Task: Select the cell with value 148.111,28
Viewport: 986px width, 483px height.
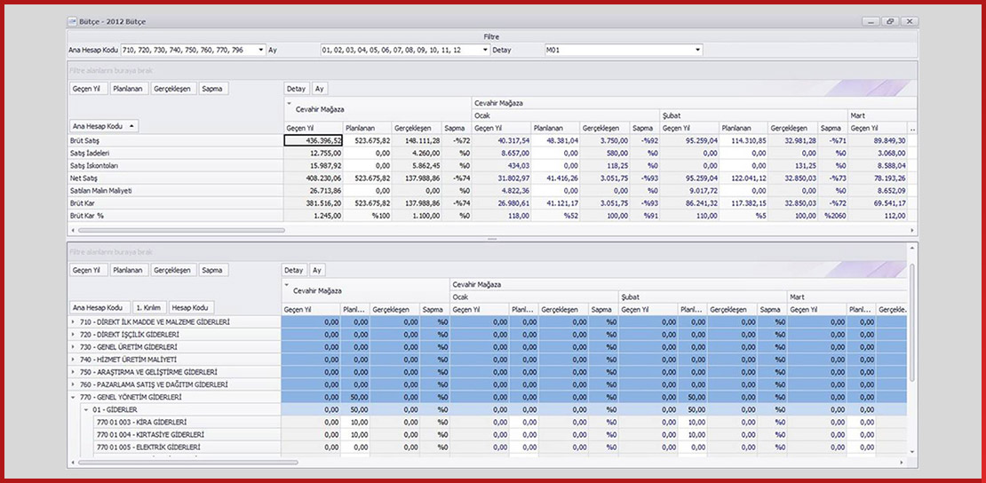Action: (x=417, y=141)
